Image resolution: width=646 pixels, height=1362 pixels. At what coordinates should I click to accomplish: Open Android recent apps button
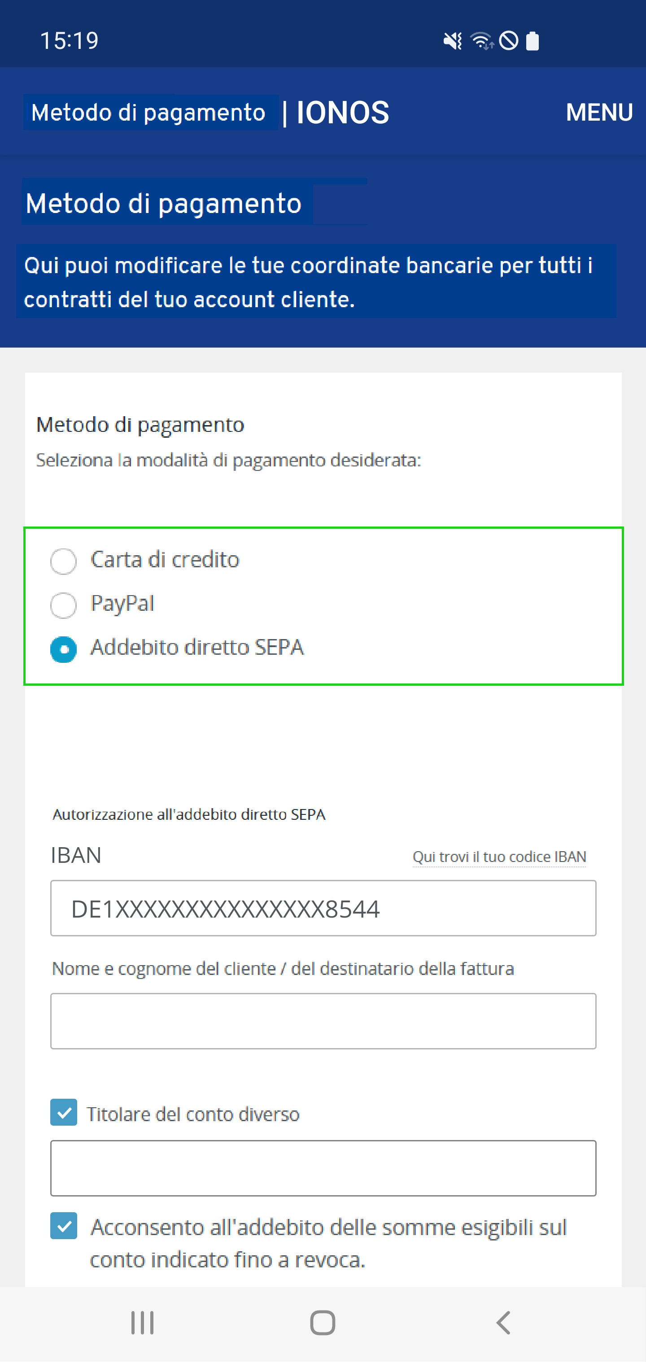(x=142, y=1323)
